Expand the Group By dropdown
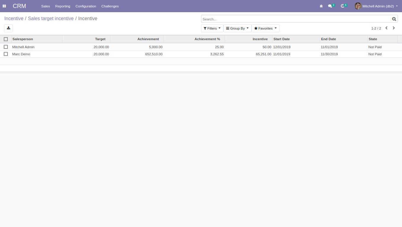Screen dimensions: 402x227 tap(237, 28)
